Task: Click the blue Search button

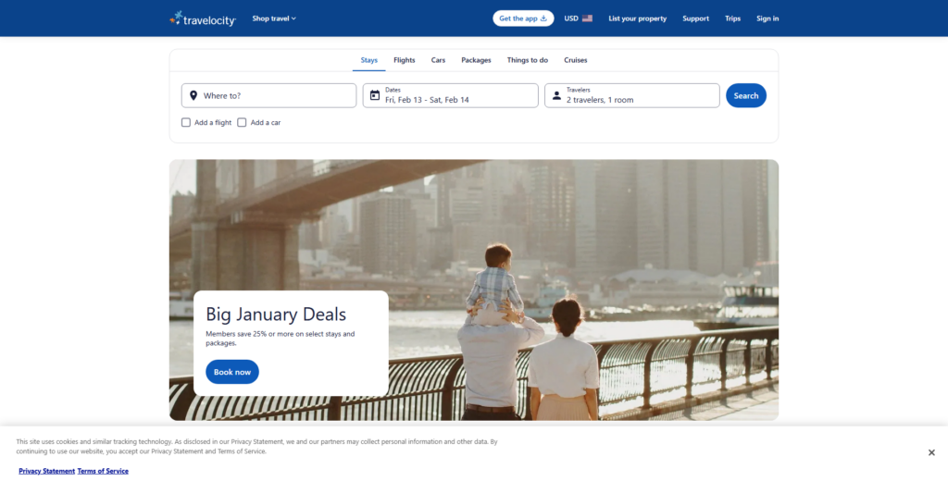Action: click(746, 95)
